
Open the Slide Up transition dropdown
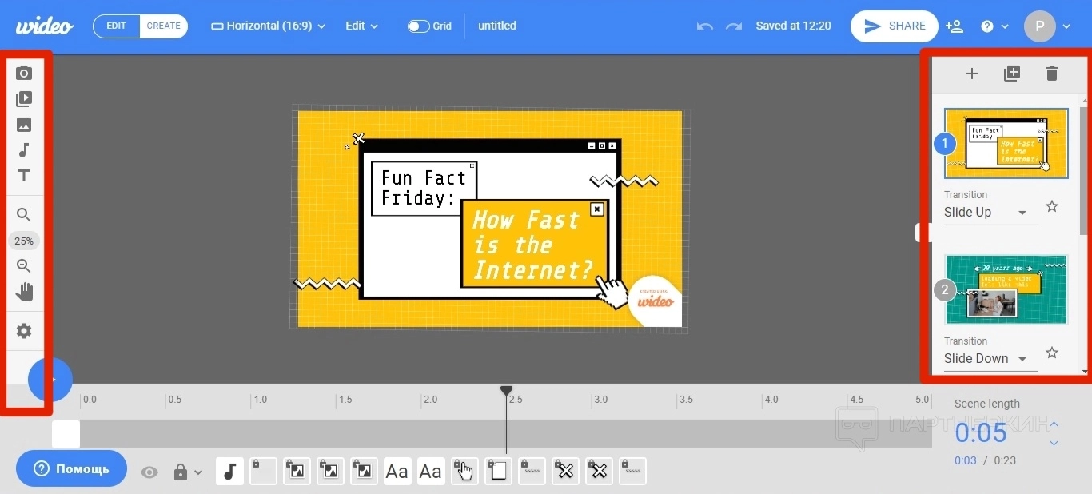(990, 213)
